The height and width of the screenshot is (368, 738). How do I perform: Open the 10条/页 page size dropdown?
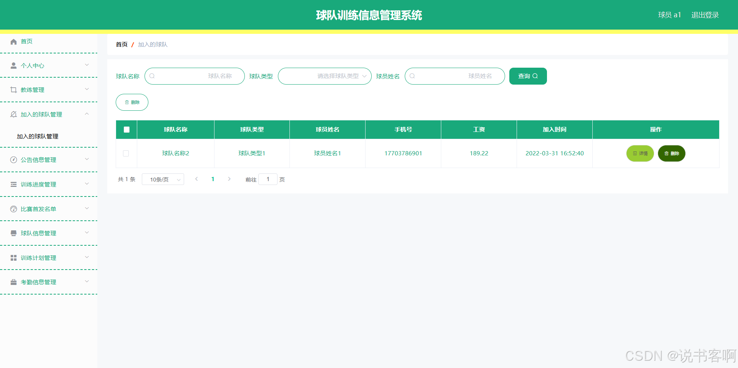[x=163, y=179]
